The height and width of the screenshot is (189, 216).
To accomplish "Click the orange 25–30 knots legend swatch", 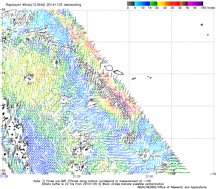I will tap(169, 3).
